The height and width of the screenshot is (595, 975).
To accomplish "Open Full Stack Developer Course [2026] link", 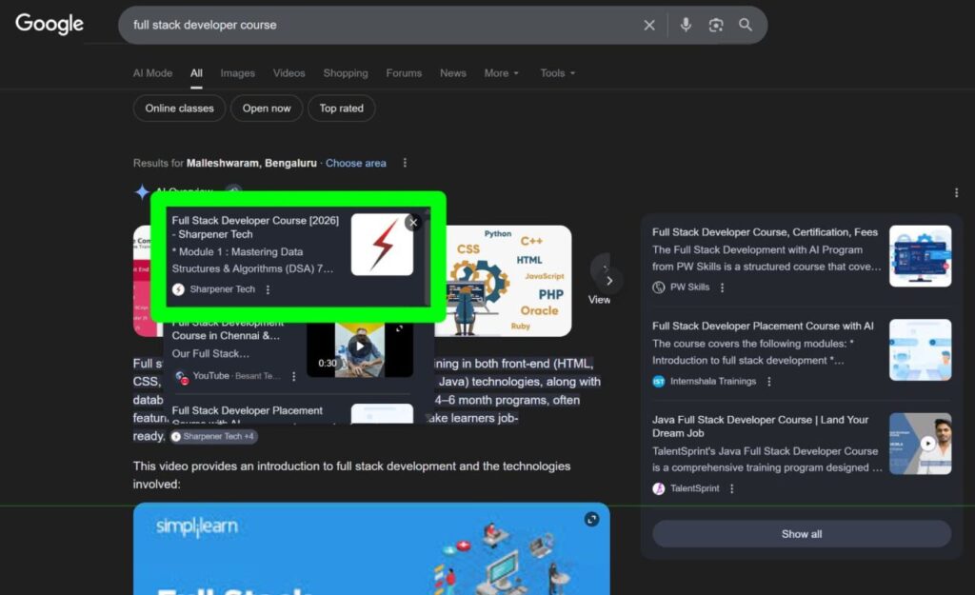I will 255,227.
